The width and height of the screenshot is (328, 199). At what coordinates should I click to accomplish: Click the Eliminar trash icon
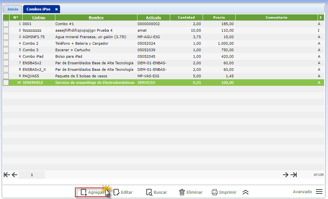click(x=182, y=192)
